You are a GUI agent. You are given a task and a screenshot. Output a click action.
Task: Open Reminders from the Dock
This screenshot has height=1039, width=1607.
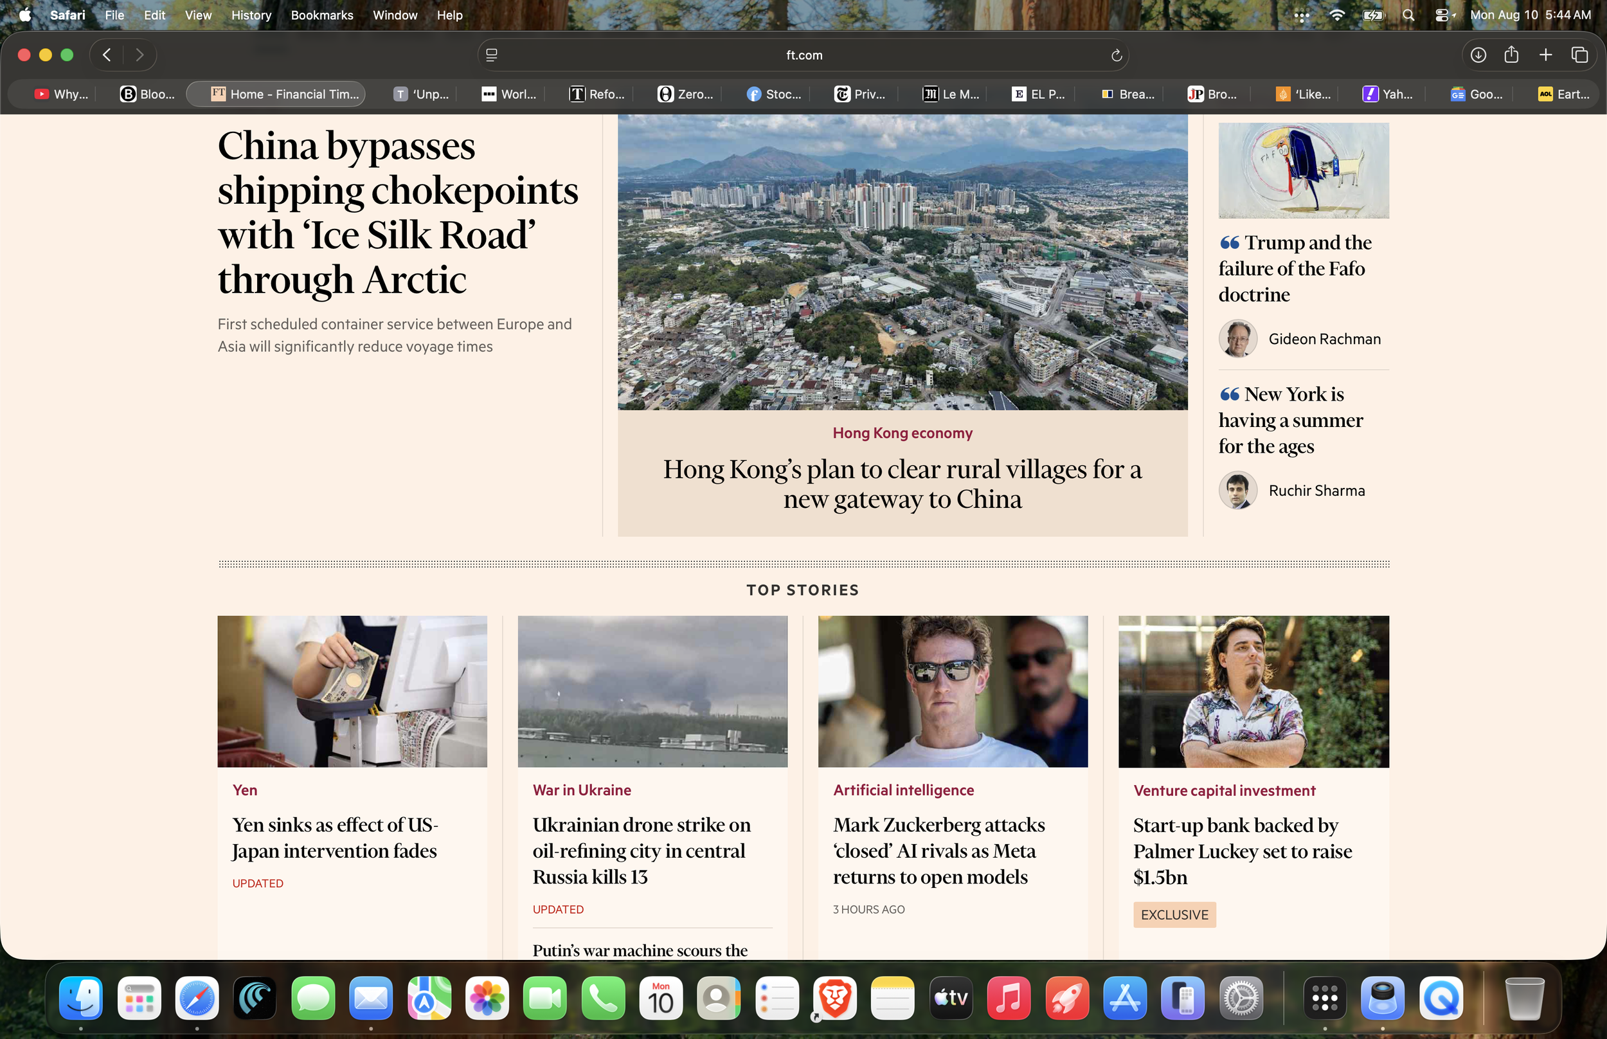pos(777,997)
